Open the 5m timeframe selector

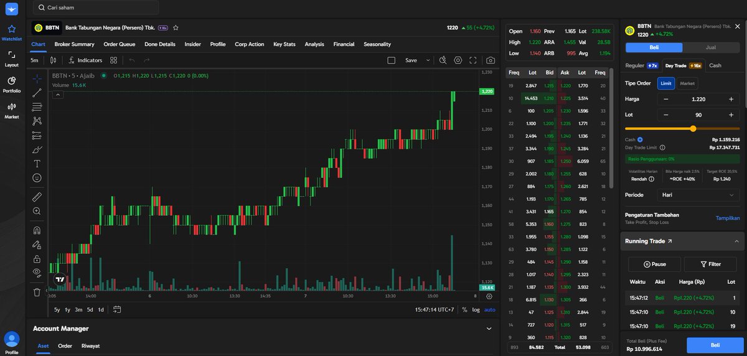[x=34, y=60]
